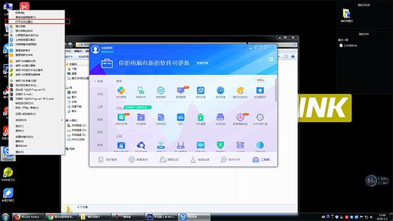The height and width of the screenshot is (221, 393).
Task: Select the 常用 sidebar category
Action: pos(100,82)
